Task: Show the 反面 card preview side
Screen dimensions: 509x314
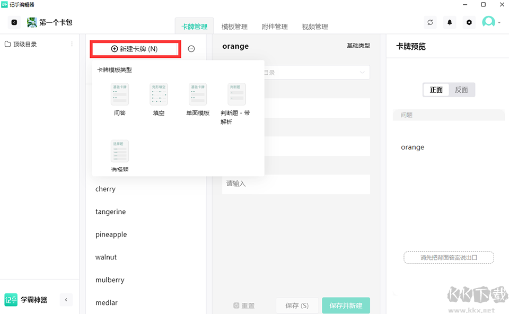Action: (461, 90)
